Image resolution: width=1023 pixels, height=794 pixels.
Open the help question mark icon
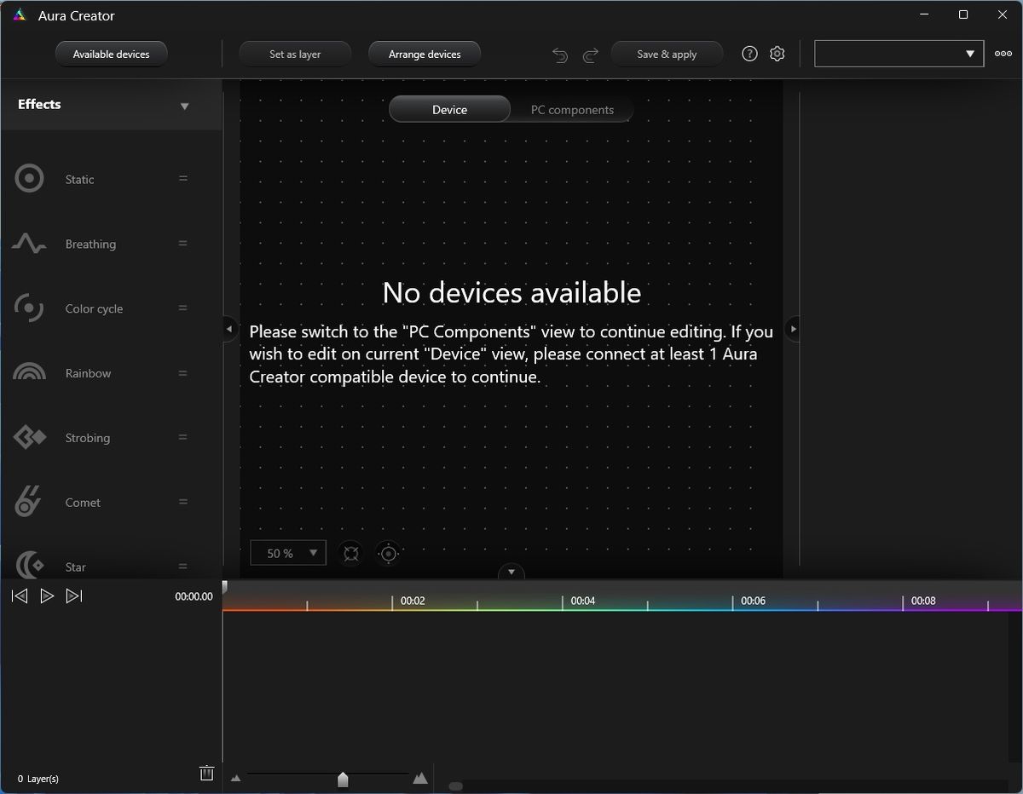pos(749,54)
